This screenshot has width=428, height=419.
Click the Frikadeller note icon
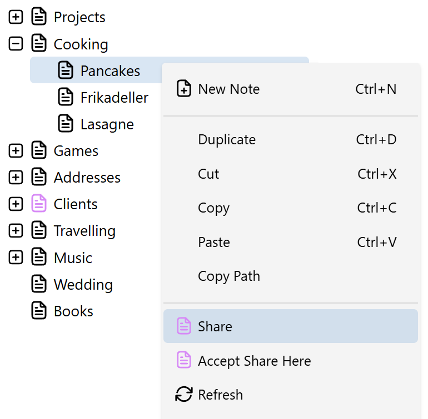[66, 97]
